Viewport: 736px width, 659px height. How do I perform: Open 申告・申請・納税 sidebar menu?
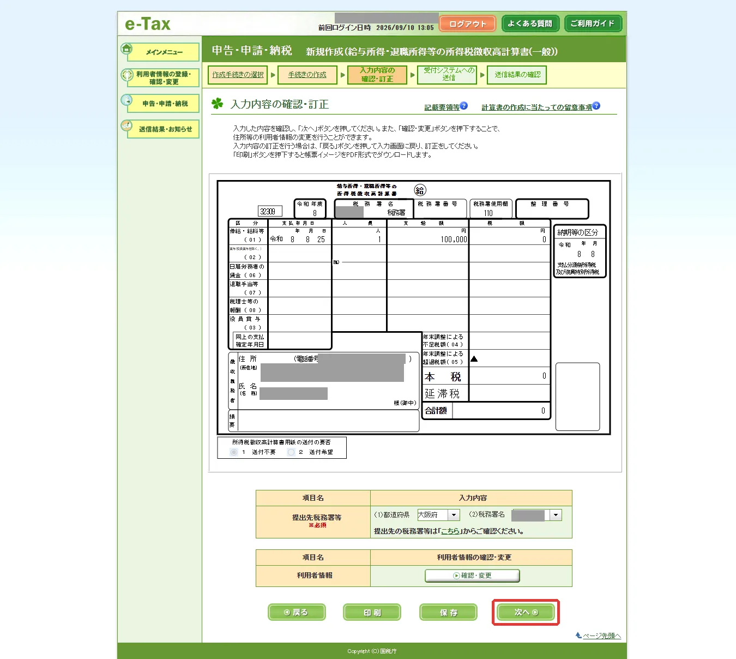point(164,104)
